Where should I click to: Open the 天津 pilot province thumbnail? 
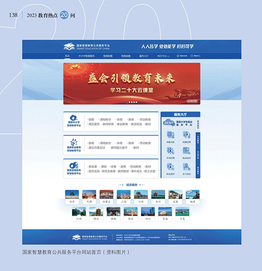tap(89, 197)
